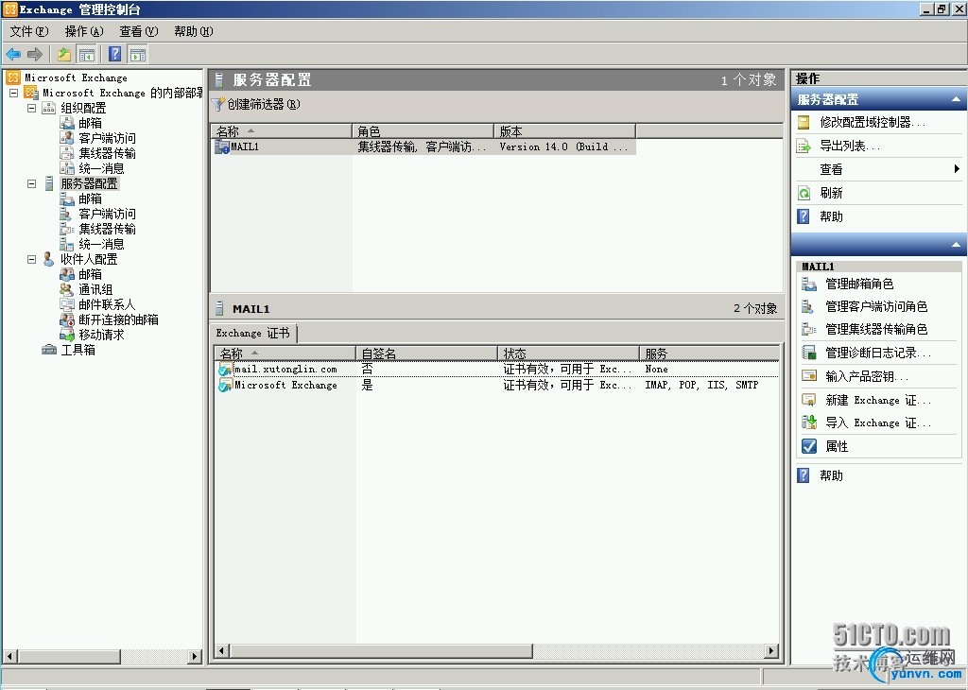Collapse the 服务器配置 actions section
968x690 pixels.
tap(956, 99)
